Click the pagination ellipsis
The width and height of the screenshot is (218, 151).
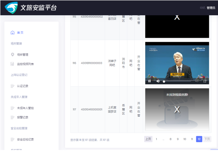(x=163, y=139)
